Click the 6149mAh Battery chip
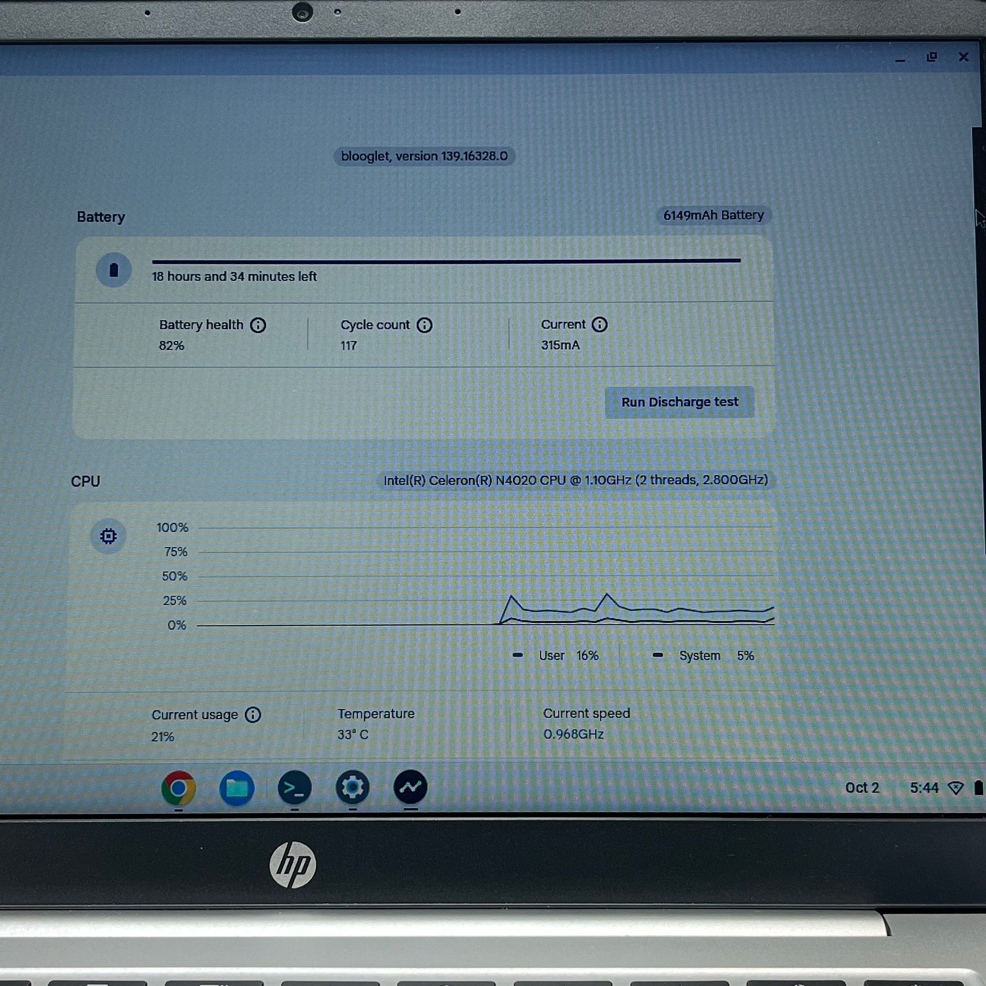Viewport: 986px width, 986px height. pos(713,215)
